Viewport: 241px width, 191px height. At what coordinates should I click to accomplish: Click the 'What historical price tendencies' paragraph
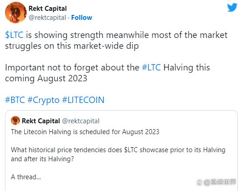coord(118,154)
